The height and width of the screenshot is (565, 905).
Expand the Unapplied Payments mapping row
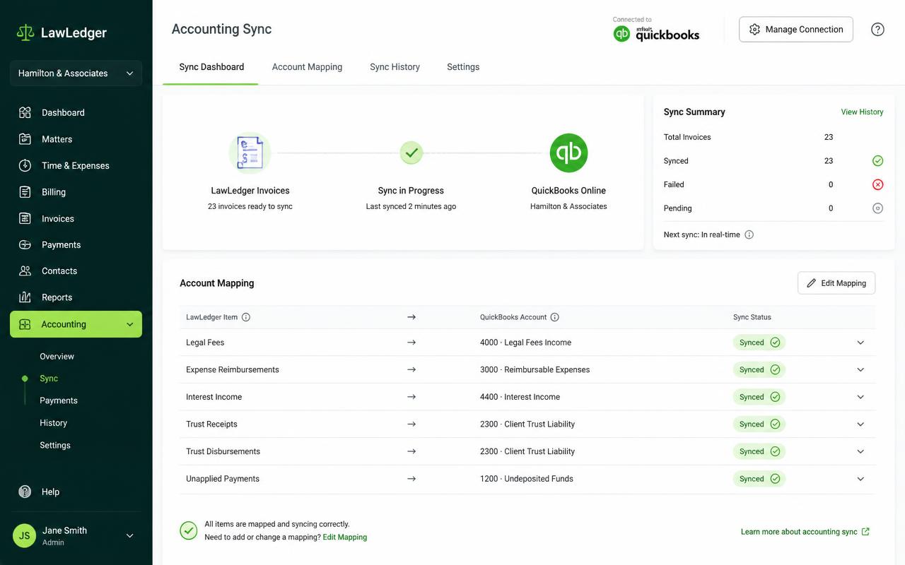(860, 479)
